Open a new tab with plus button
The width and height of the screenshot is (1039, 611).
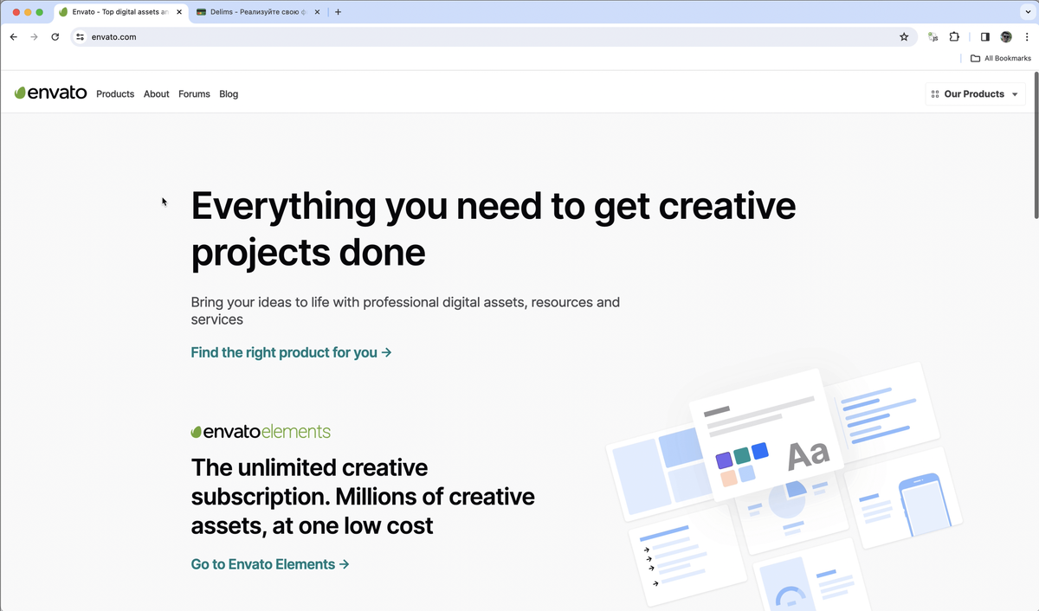tap(338, 12)
